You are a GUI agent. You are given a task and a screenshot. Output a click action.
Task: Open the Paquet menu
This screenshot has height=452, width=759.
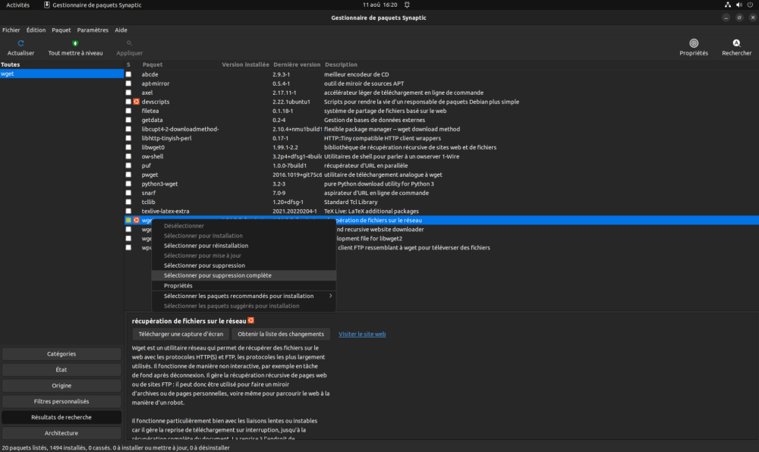pos(61,30)
